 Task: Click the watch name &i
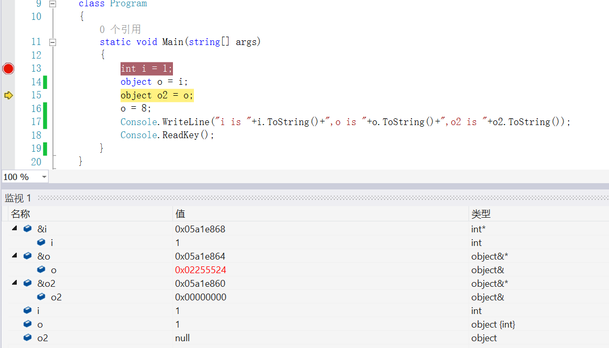click(42, 229)
